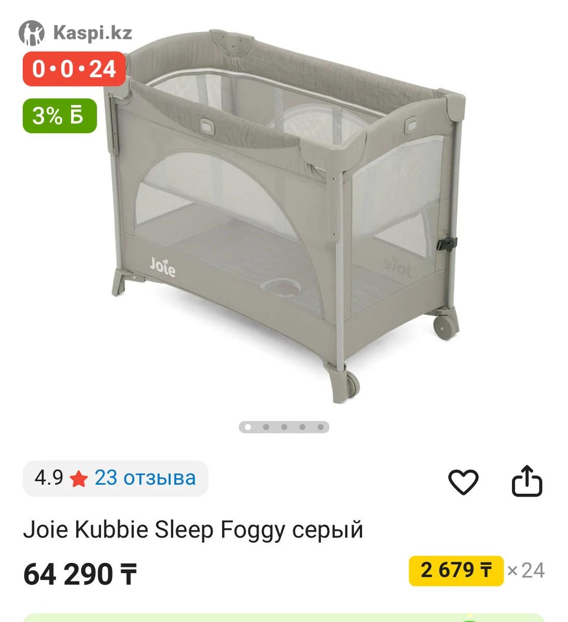Tap the 0·0·24 installment badge
This screenshot has width=568, height=622.
tap(74, 69)
